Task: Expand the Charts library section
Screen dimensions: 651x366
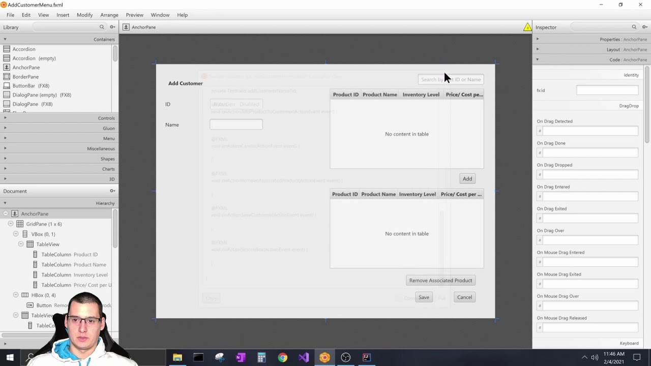Action: point(59,169)
